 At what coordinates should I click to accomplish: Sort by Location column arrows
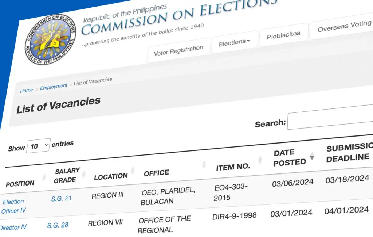(x=133, y=170)
